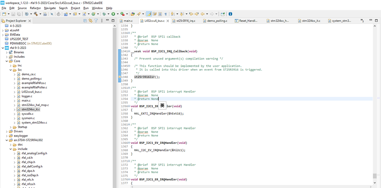The height and width of the screenshot is (188, 381).
Task: Fold the comment block at line 1336
Action: pyautogui.click(x=129, y=33)
